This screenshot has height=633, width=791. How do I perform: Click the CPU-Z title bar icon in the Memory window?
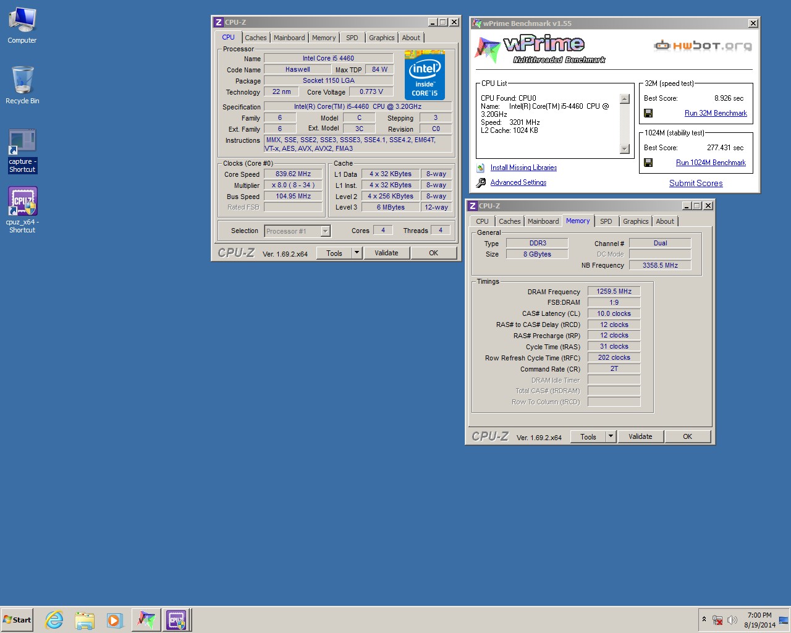(x=473, y=206)
